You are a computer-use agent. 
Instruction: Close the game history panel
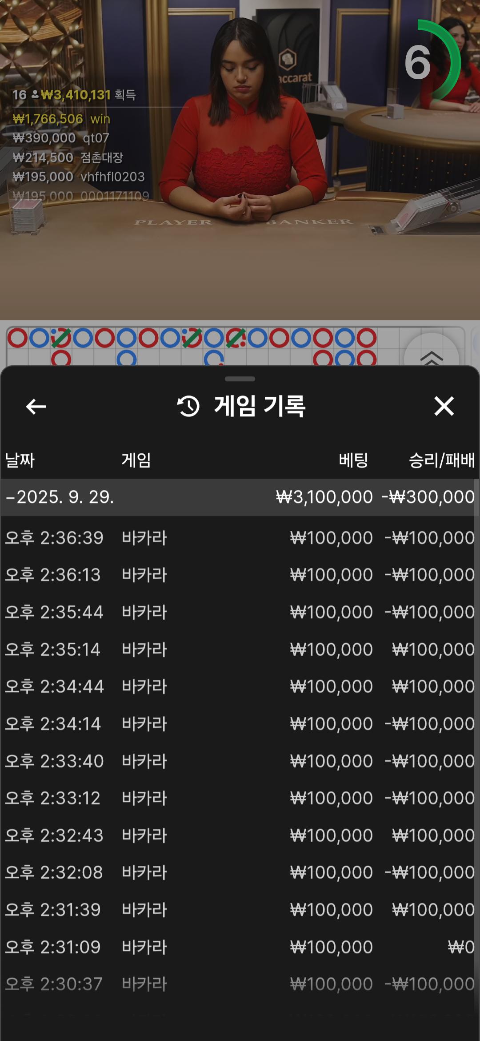click(x=444, y=406)
